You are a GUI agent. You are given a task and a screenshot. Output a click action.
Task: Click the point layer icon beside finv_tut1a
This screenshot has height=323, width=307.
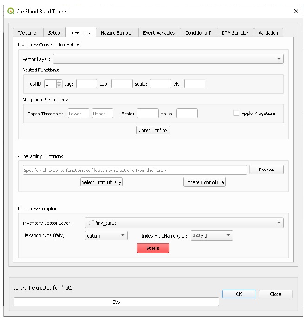pyautogui.click(x=91, y=223)
